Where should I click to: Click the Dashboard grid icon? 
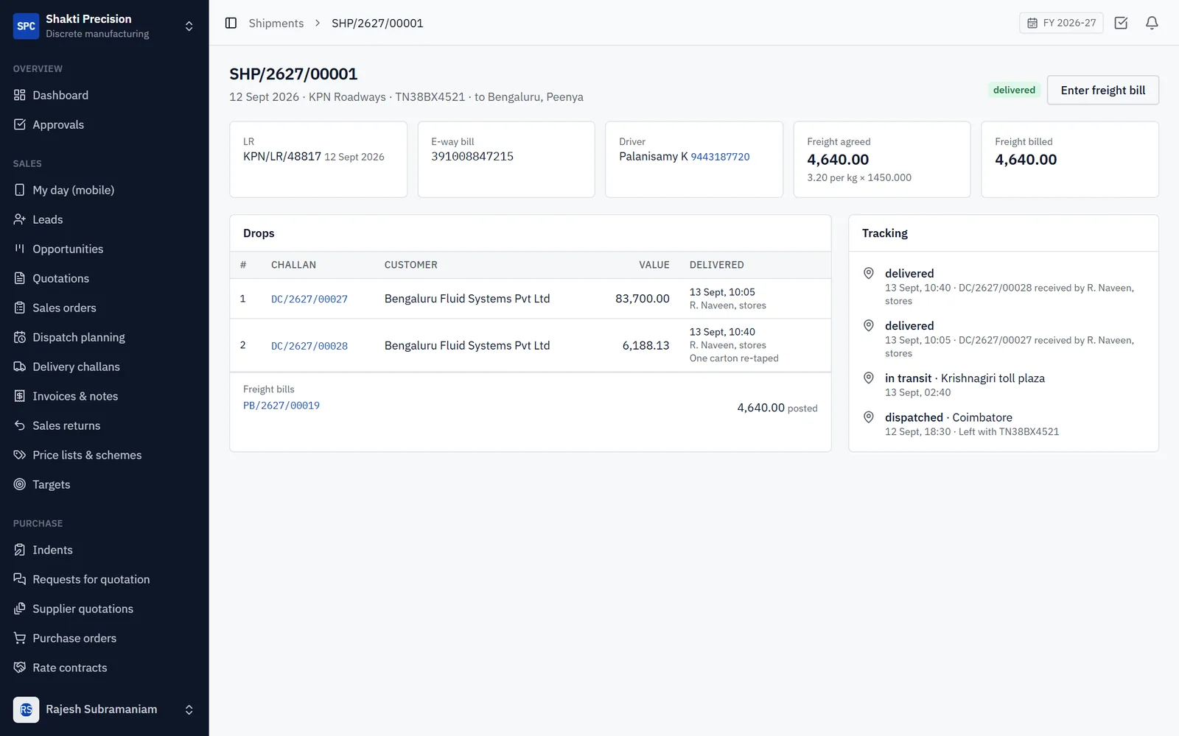20,95
